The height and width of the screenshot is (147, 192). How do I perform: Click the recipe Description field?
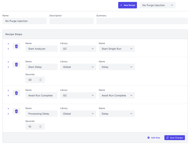pyautogui.click(x=71, y=21)
